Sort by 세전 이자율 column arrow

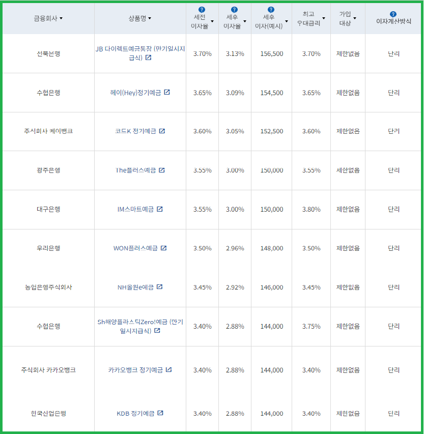212,21
